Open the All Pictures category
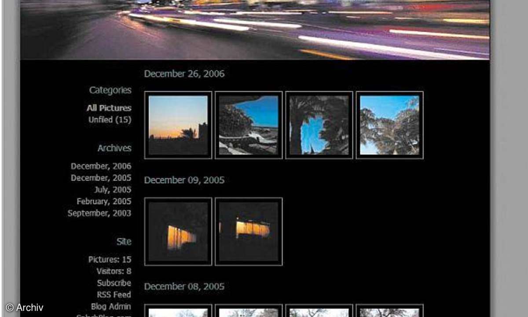The width and height of the screenshot is (528, 317). [x=109, y=108]
